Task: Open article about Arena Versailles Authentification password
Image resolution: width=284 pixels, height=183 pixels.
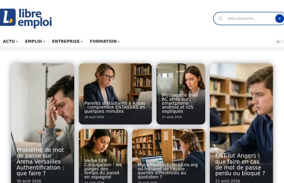Action: pyautogui.click(x=40, y=162)
